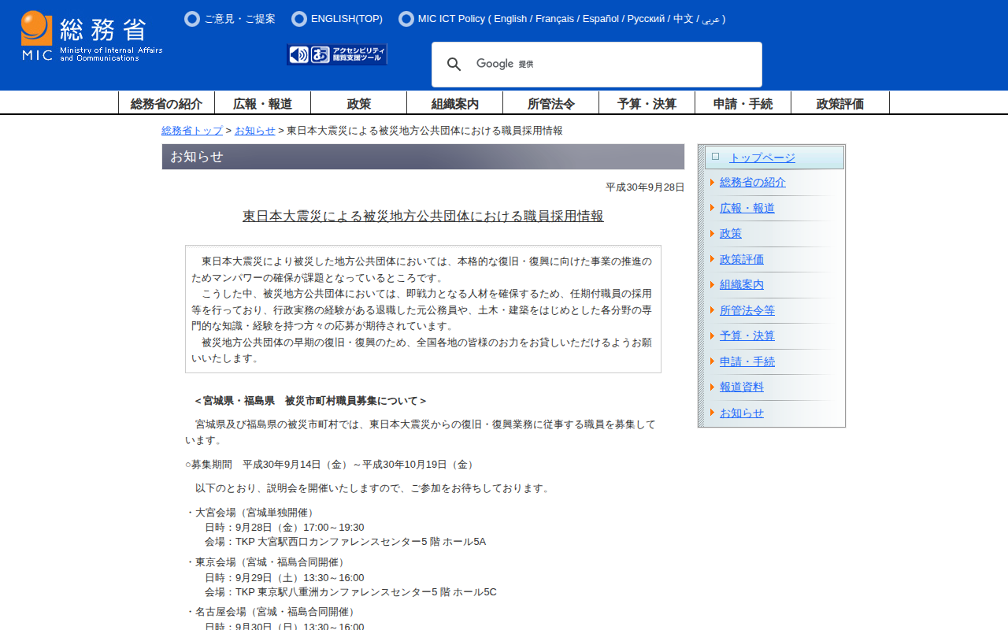
Task: Open the accessibility reading support tool
Action: (x=337, y=54)
